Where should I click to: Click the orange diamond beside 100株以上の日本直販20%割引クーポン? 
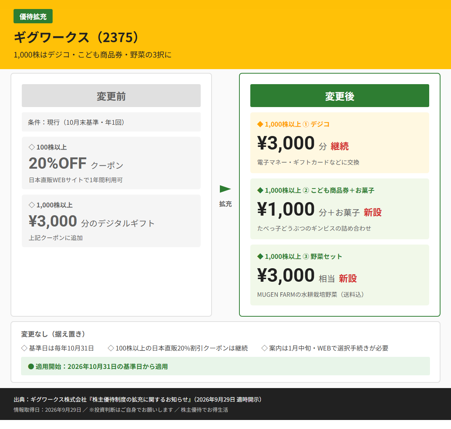click(111, 348)
